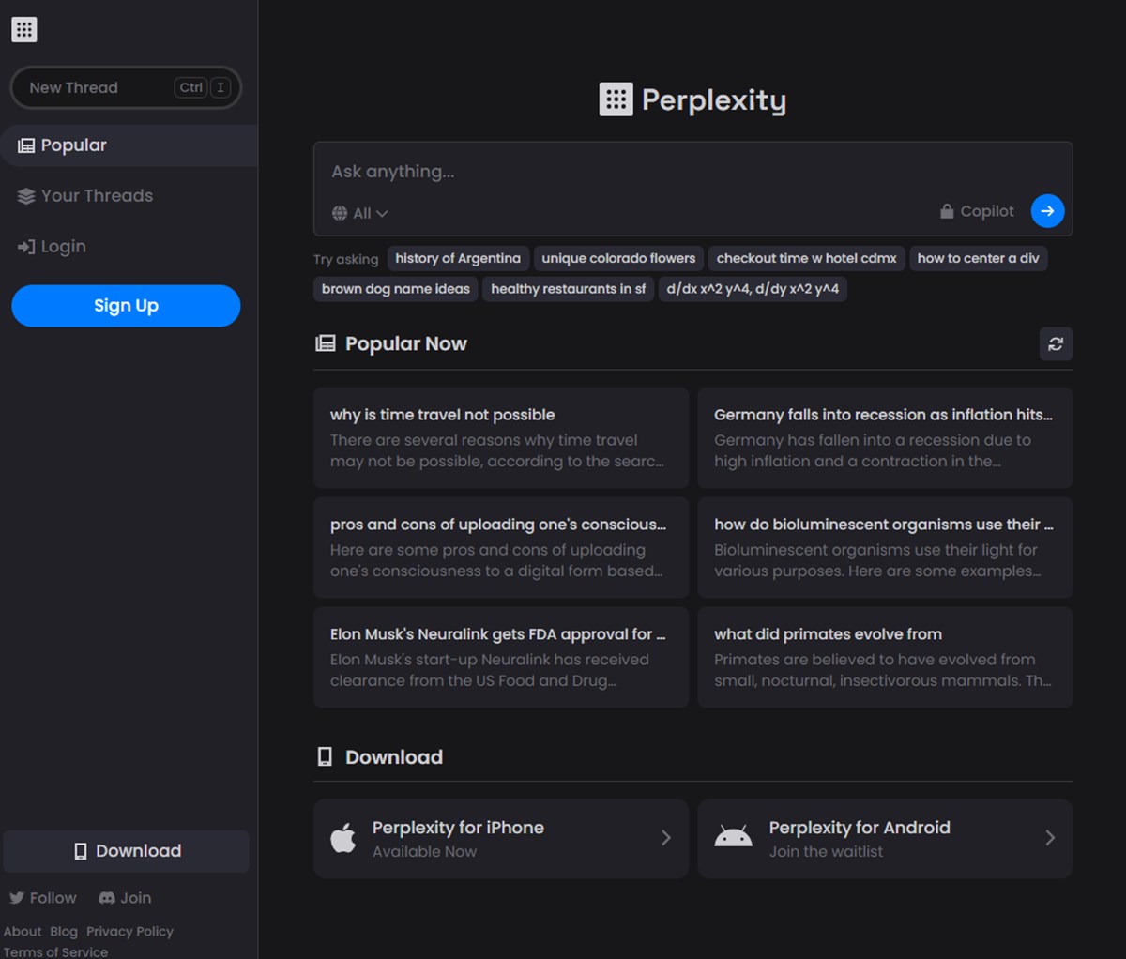Join the Discord community
The image size is (1126, 959).
click(x=125, y=898)
